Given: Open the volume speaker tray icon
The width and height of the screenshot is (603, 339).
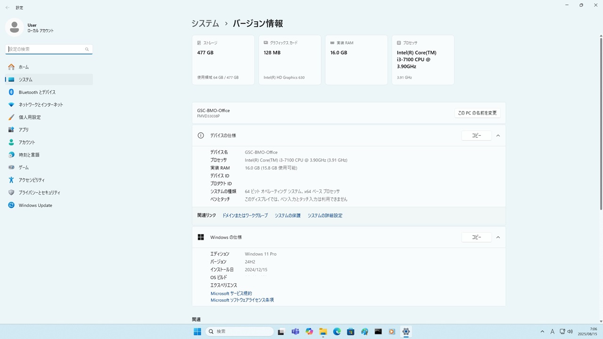Looking at the screenshot, I should pyautogui.click(x=570, y=331).
